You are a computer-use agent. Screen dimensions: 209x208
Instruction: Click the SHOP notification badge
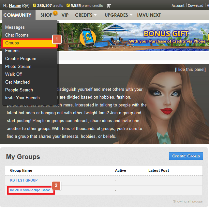(x=55, y=13)
